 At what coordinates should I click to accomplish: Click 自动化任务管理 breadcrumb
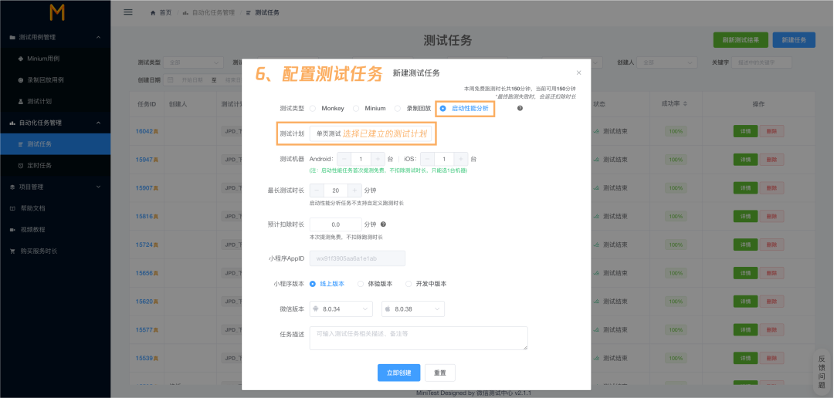click(213, 12)
